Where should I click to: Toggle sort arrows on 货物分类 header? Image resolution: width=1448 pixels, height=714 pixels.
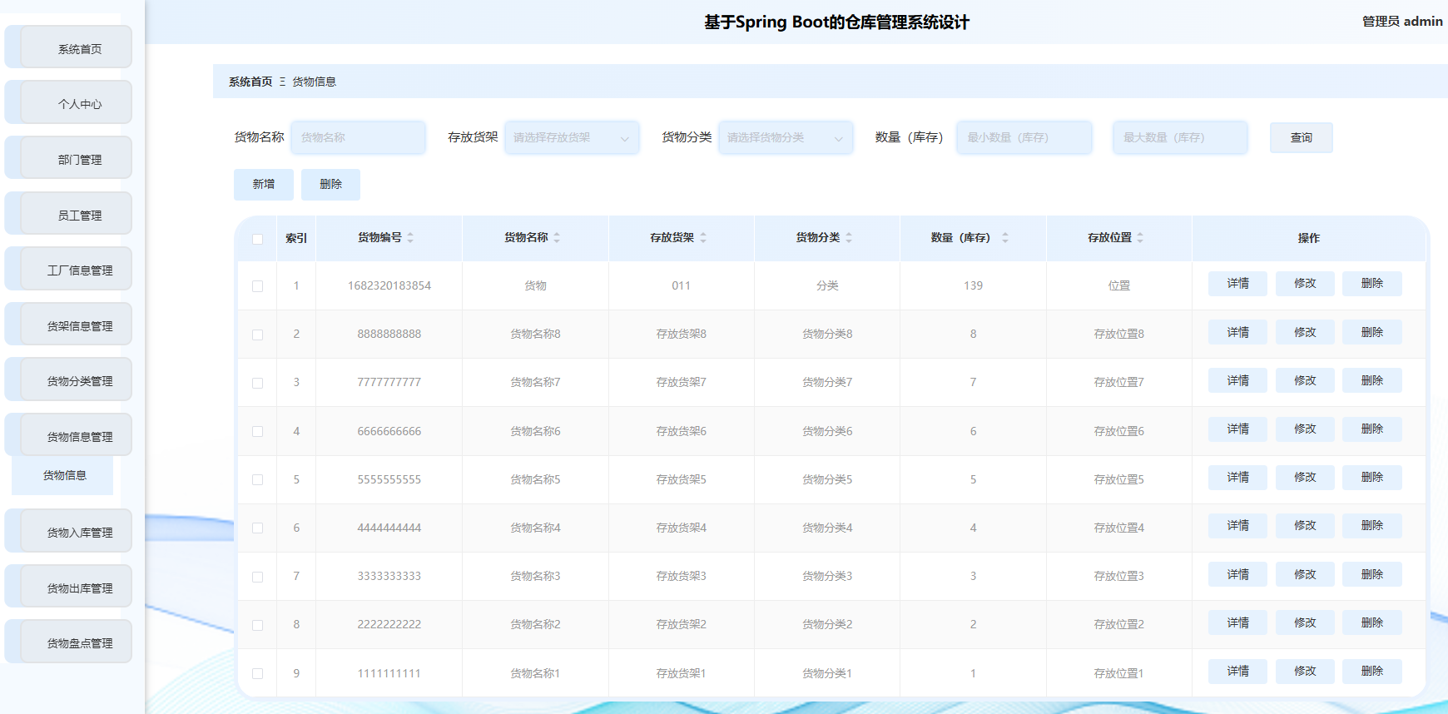click(849, 238)
